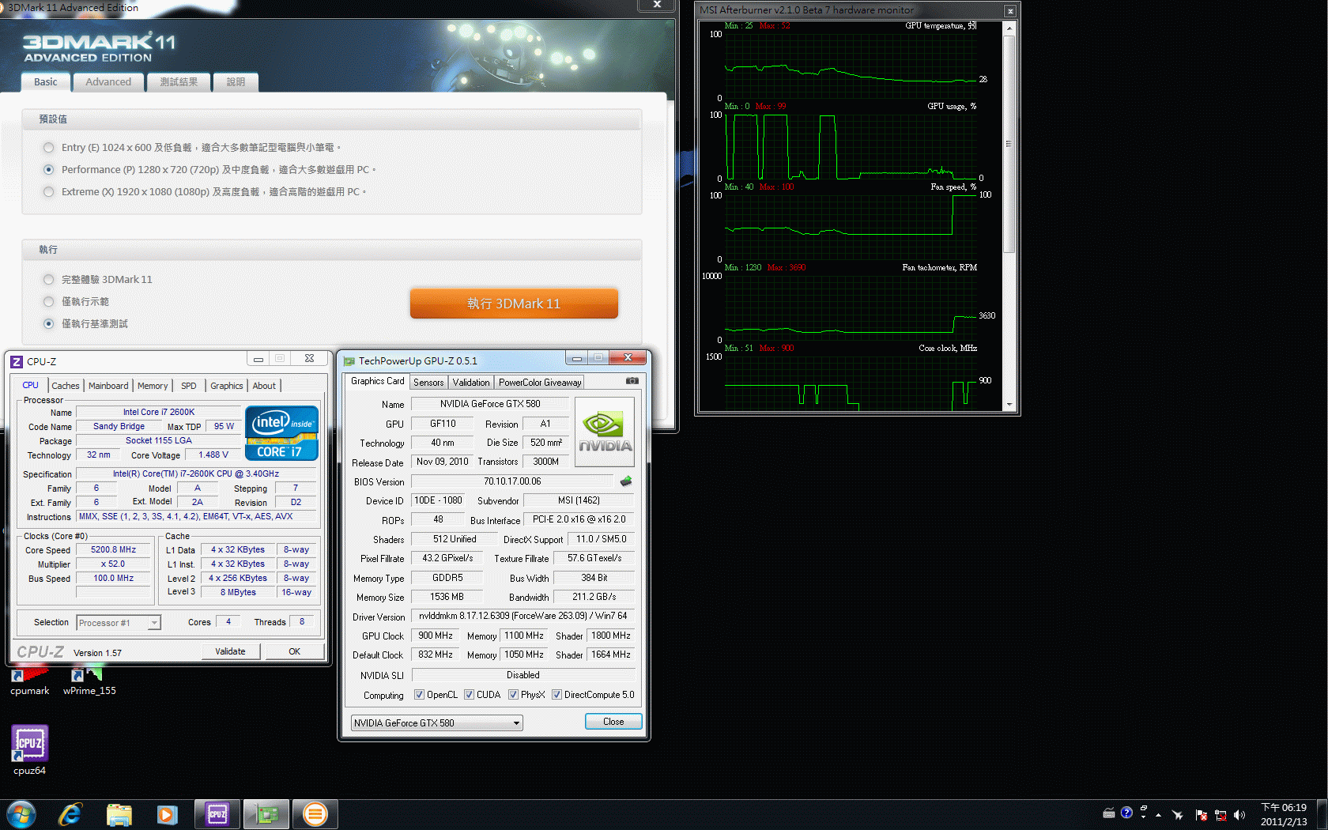Open Windows Explorer folder from taskbar

(x=119, y=814)
